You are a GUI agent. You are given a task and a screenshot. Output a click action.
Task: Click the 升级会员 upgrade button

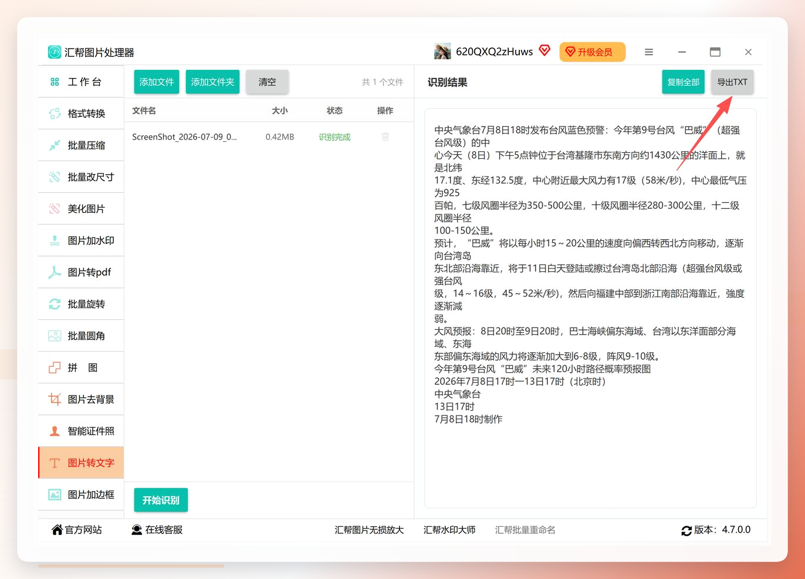tap(593, 52)
